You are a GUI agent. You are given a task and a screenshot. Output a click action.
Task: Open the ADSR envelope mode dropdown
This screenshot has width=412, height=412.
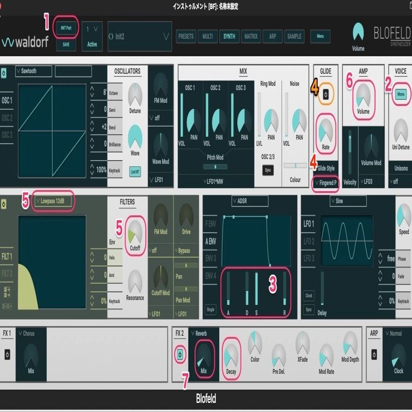coord(250,201)
